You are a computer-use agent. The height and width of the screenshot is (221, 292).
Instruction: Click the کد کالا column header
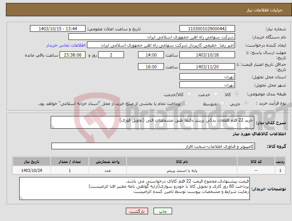[256, 161]
